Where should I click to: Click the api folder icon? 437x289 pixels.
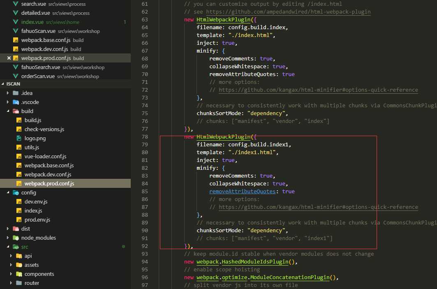19,256
